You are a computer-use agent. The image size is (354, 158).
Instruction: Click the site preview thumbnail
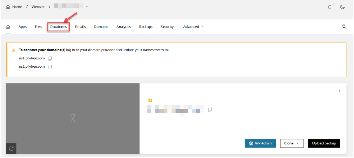[73, 118]
